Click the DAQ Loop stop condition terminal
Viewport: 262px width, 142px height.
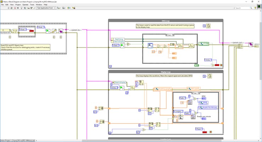221,65
